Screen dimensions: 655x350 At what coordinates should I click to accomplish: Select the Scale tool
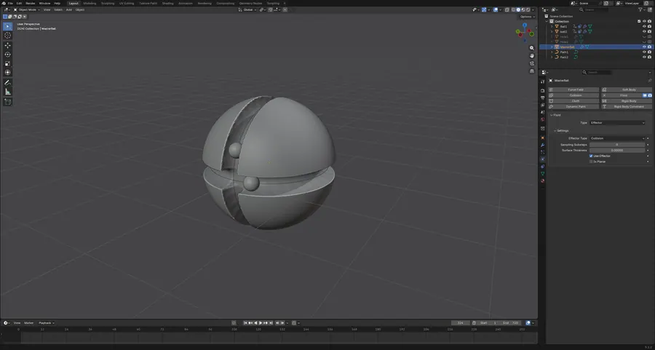tap(7, 63)
